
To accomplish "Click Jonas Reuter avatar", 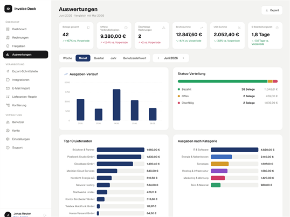I will (8, 215).
